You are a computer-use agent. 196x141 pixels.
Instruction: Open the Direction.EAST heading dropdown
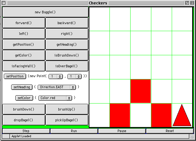(57, 87)
